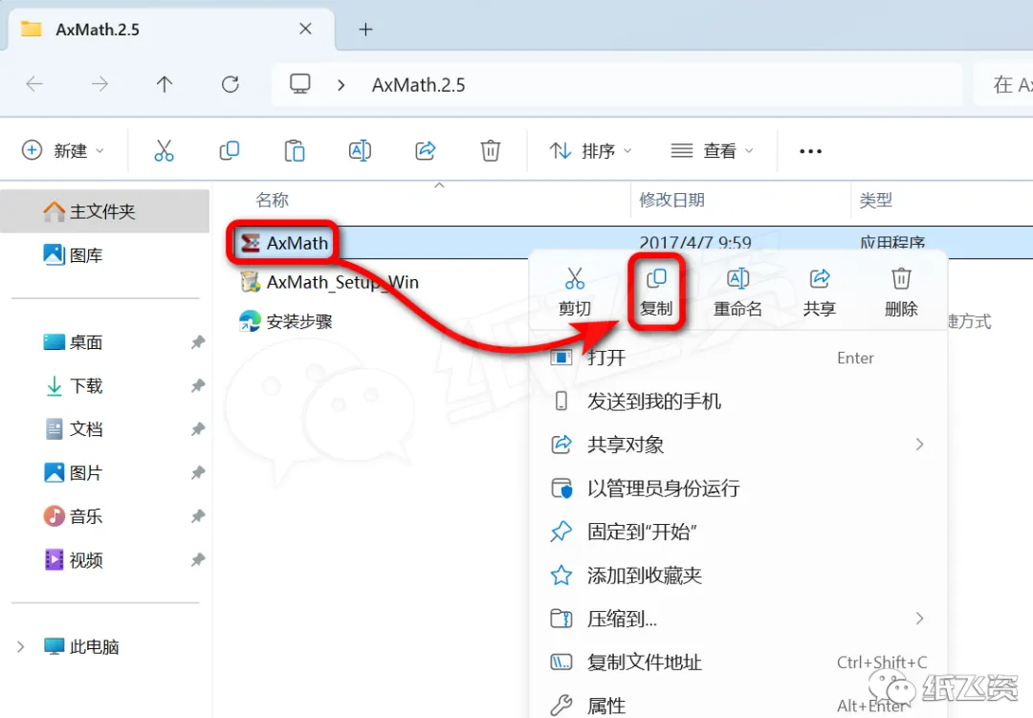Choose 发送到我的手机 in the context menu
Viewport: 1033px width, 718px height.
737,402
